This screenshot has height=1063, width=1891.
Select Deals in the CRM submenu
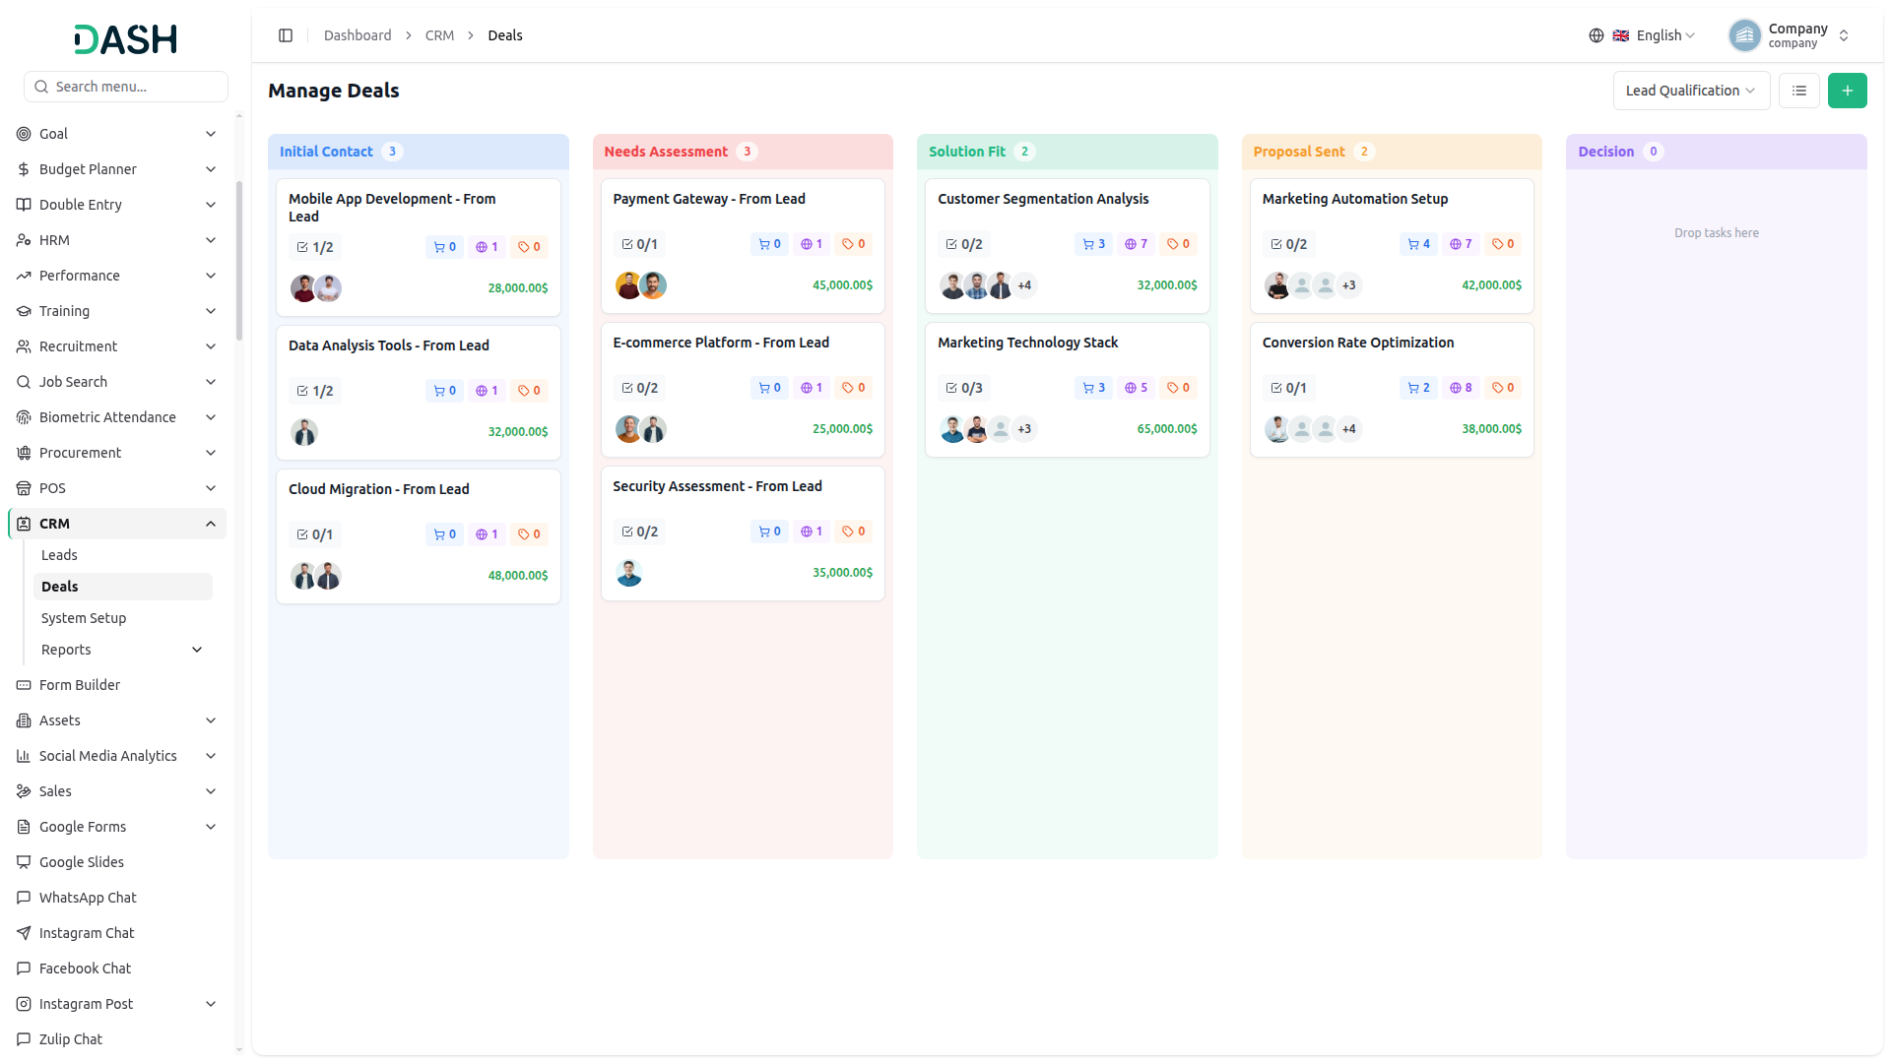(x=123, y=587)
